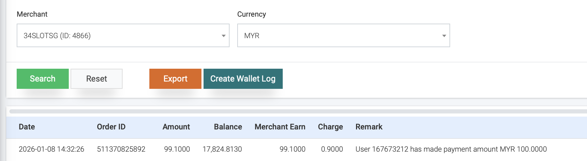Open the Currency dropdown showing MYR

[x=339, y=35]
